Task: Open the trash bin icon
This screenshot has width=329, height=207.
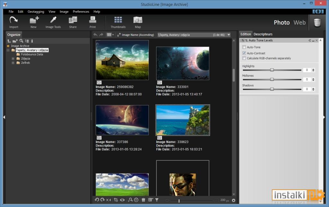Action: tap(317, 23)
